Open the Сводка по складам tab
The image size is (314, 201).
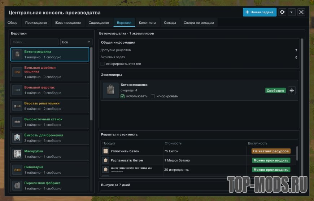pyautogui.click(x=199, y=23)
